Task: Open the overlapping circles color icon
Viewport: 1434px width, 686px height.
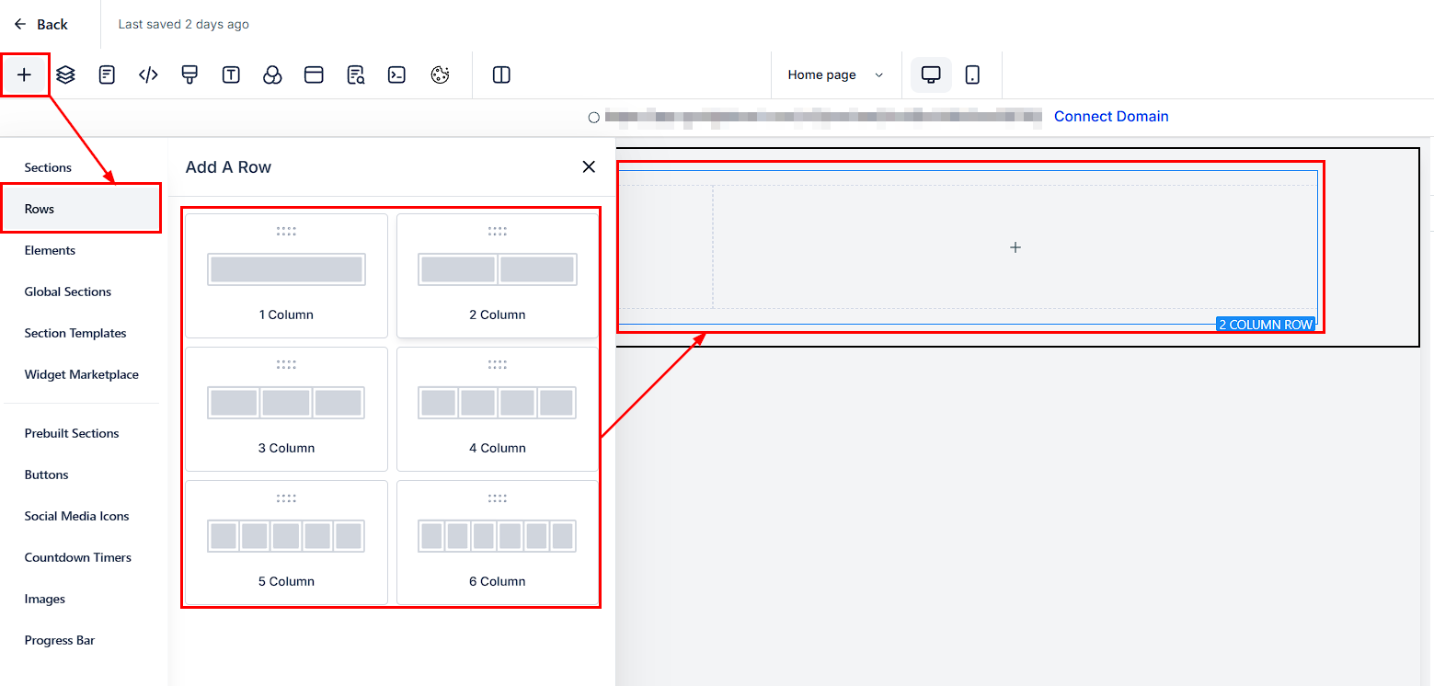Action: 272,74
